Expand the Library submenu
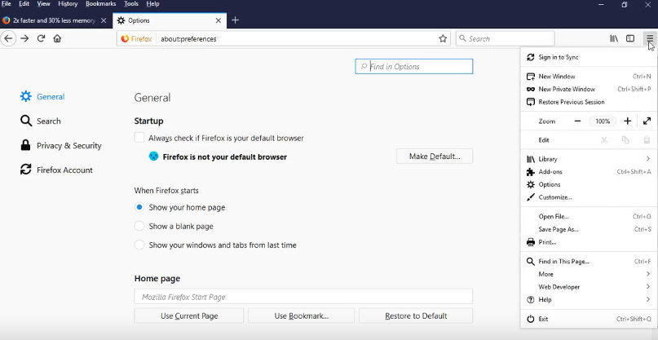The height and width of the screenshot is (340, 658). [x=589, y=159]
